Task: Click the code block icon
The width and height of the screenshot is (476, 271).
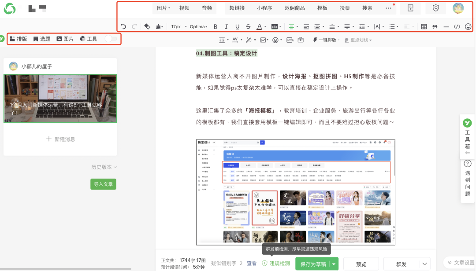Action: point(457,27)
